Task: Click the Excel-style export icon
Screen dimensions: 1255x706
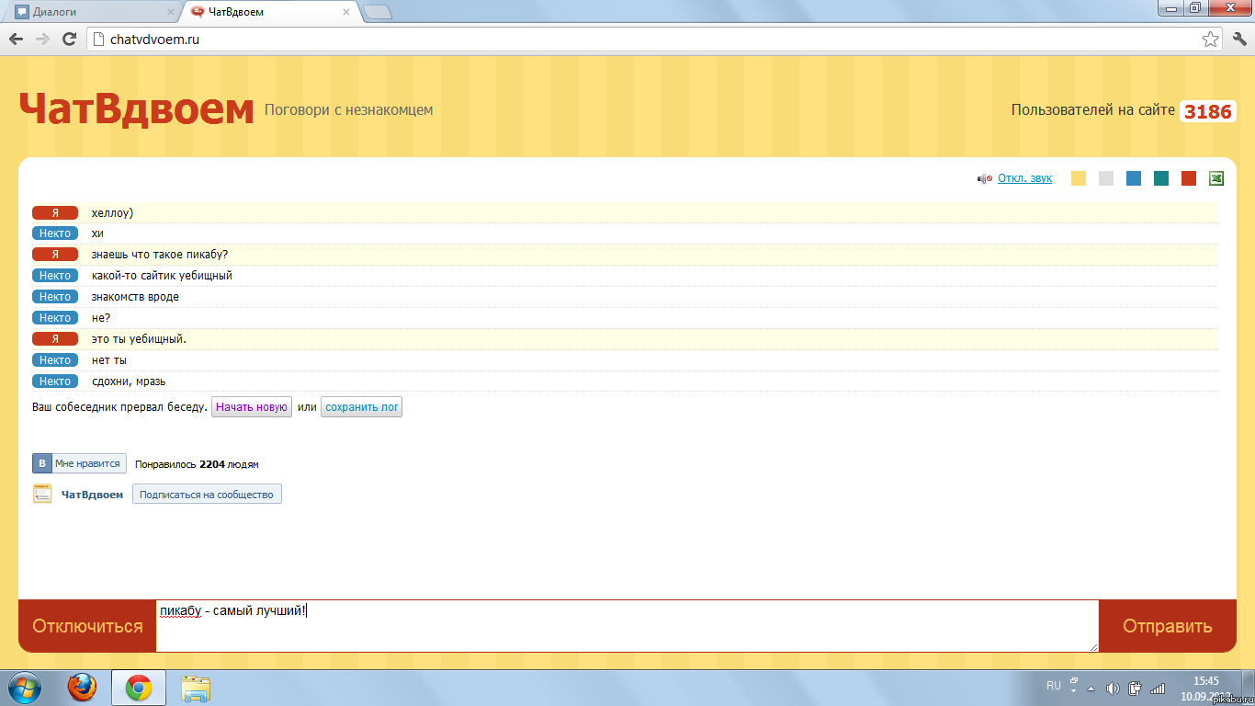Action: pyautogui.click(x=1215, y=178)
